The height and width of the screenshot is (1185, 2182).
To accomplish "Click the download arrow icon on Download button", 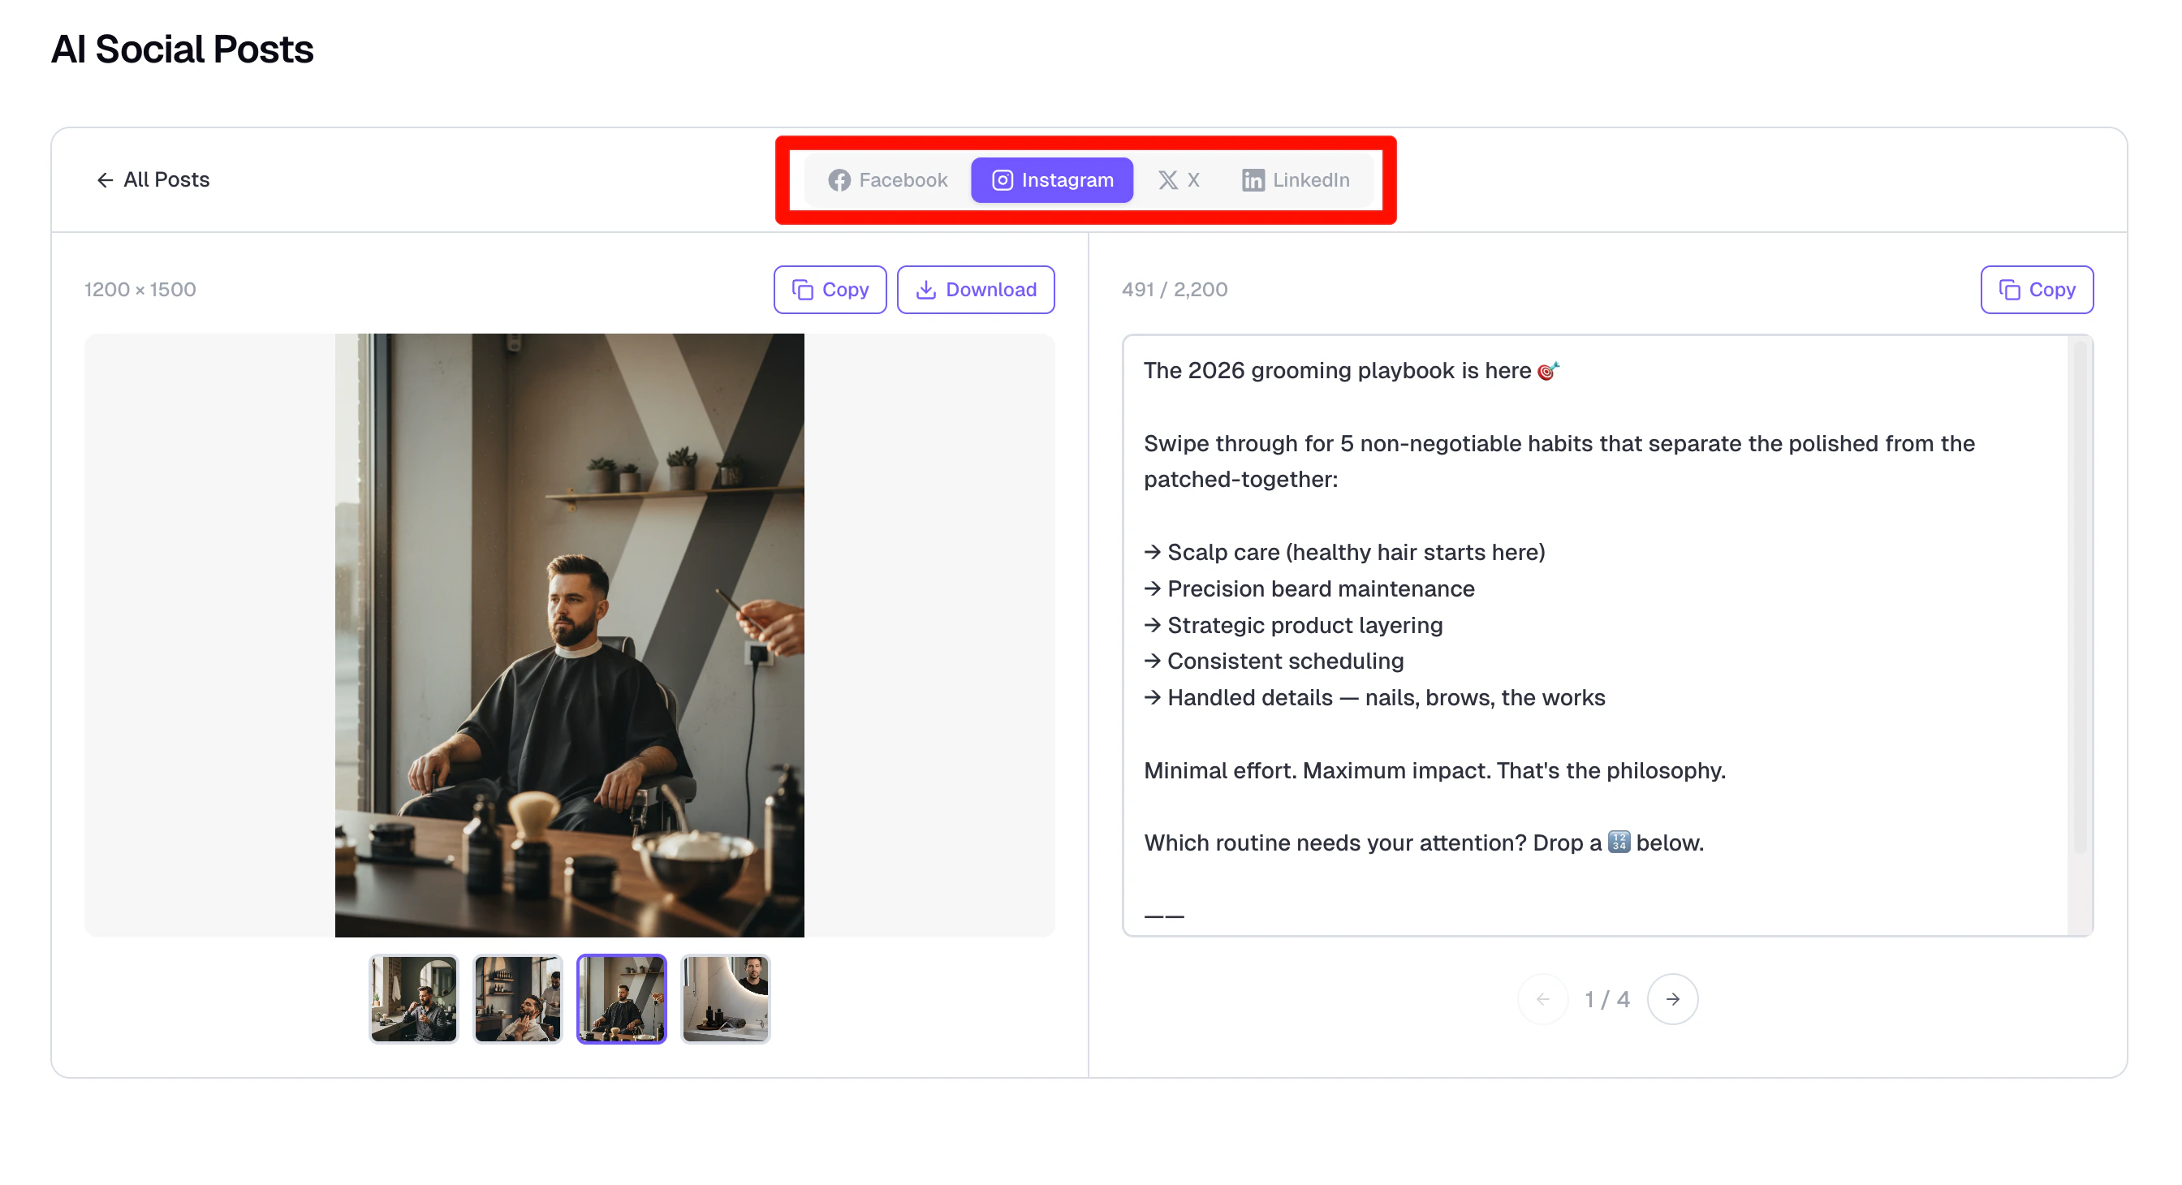I will click(x=927, y=289).
